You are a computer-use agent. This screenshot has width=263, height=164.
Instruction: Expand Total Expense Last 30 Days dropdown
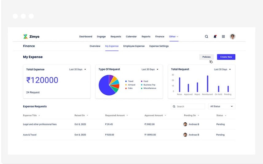(77, 69)
